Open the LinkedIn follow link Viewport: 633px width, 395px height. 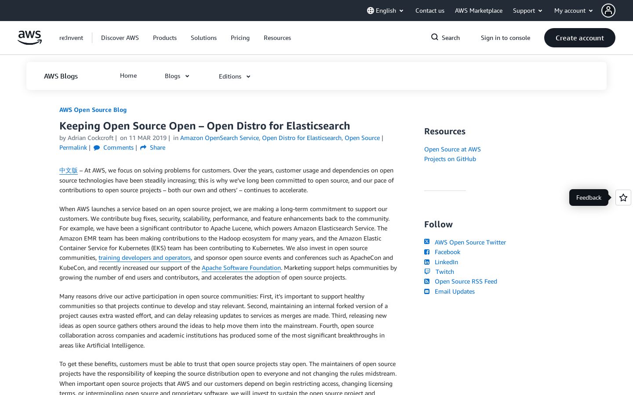[x=446, y=262]
